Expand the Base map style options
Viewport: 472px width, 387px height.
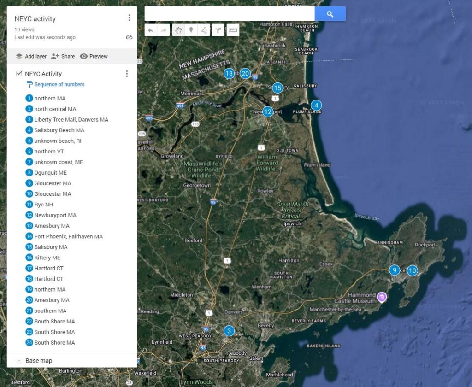pyautogui.click(x=19, y=360)
